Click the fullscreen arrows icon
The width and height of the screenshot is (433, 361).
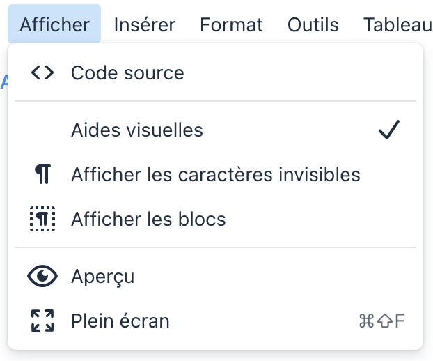(42, 321)
